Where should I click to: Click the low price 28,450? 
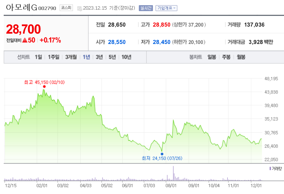[161, 42]
